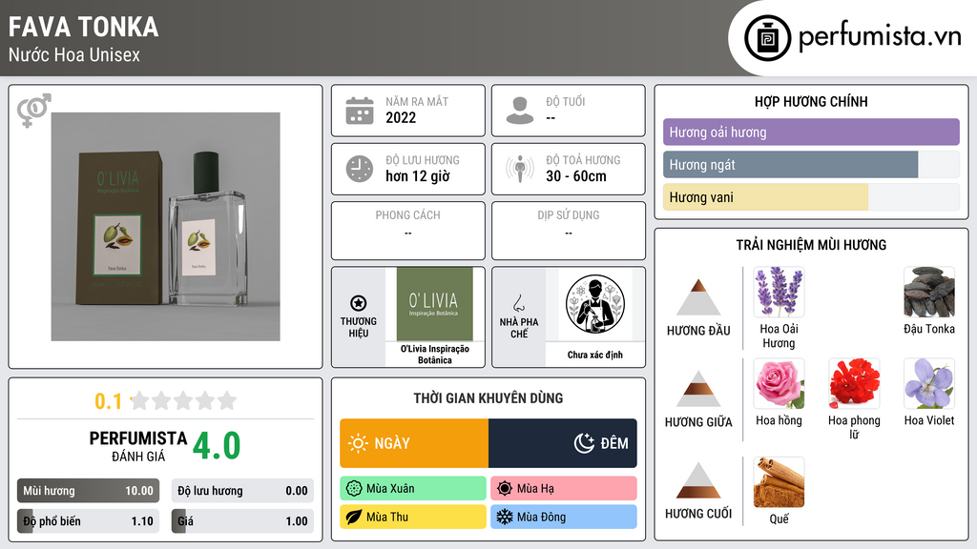
Task: Open the O'Livia Inspiração Botânica brand link
Action: (434, 355)
